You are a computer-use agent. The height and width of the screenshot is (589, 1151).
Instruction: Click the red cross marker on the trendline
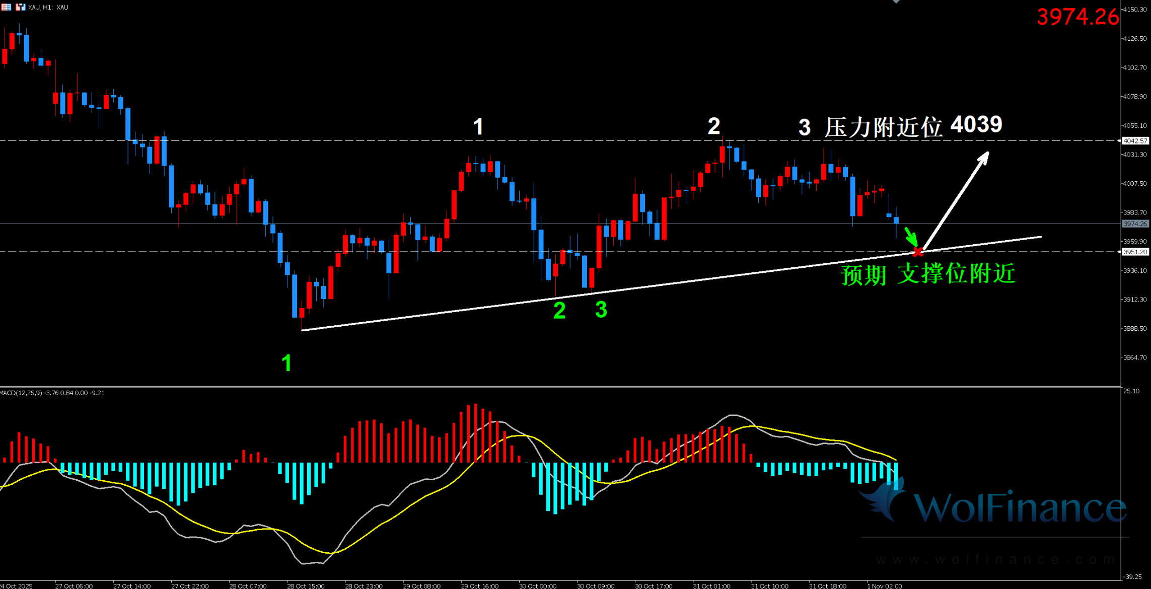point(918,252)
